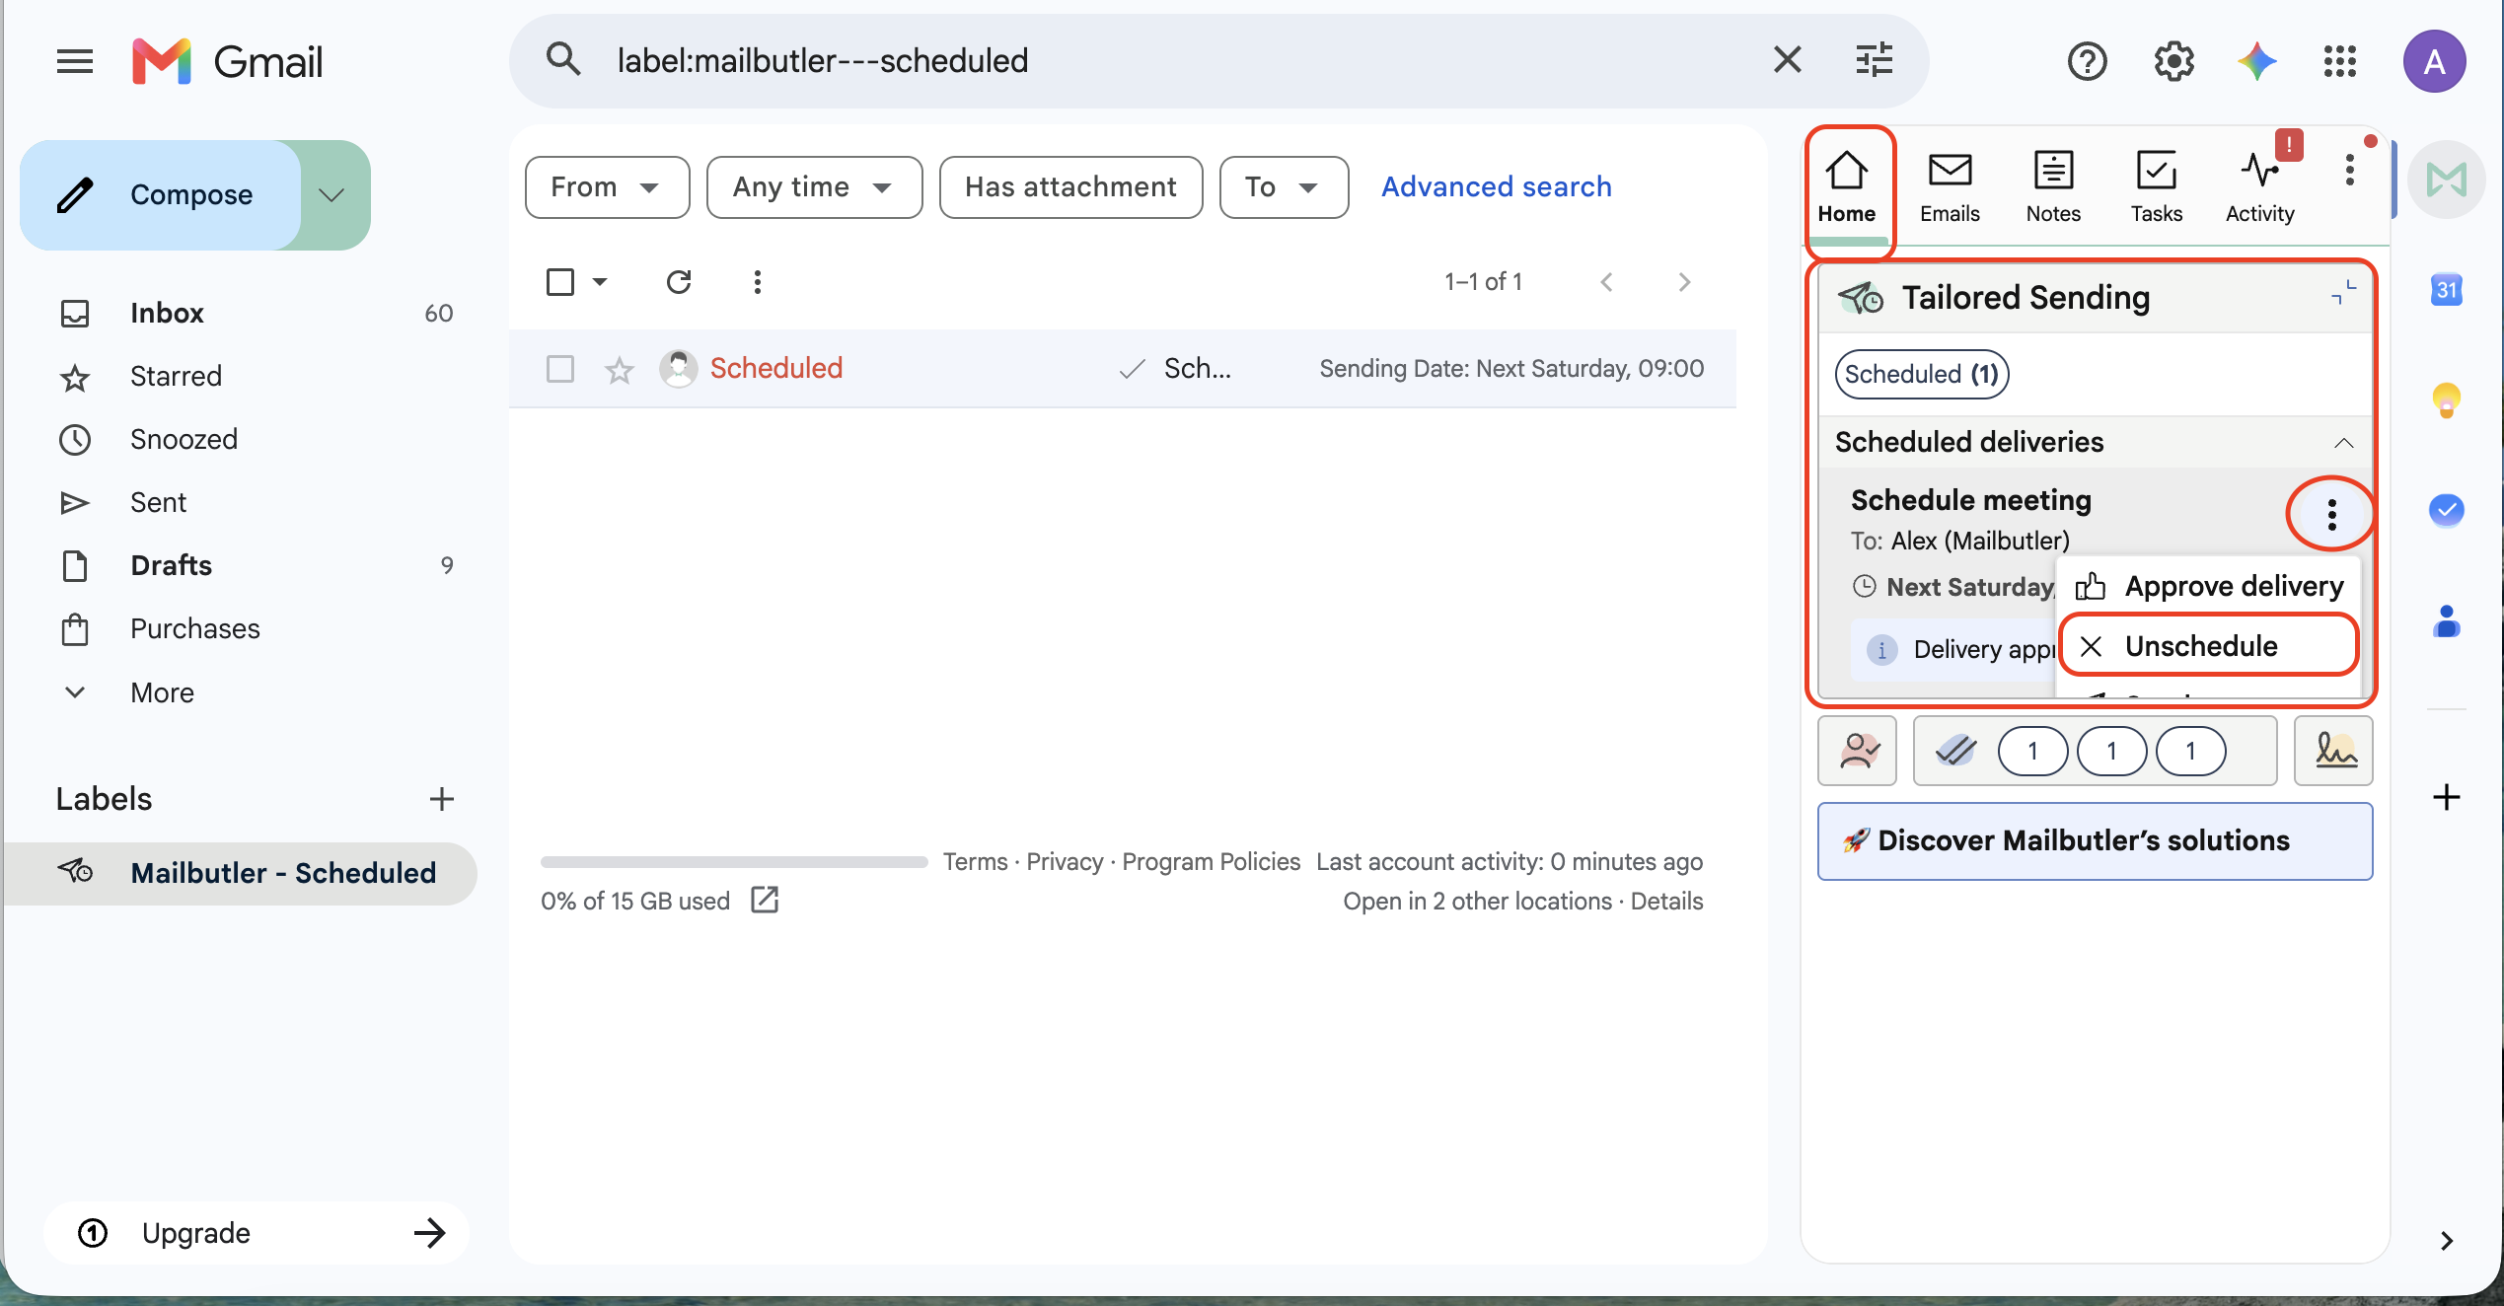Open Google apps grid
The width and height of the screenshot is (2504, 1306).
coord(2340,61)
